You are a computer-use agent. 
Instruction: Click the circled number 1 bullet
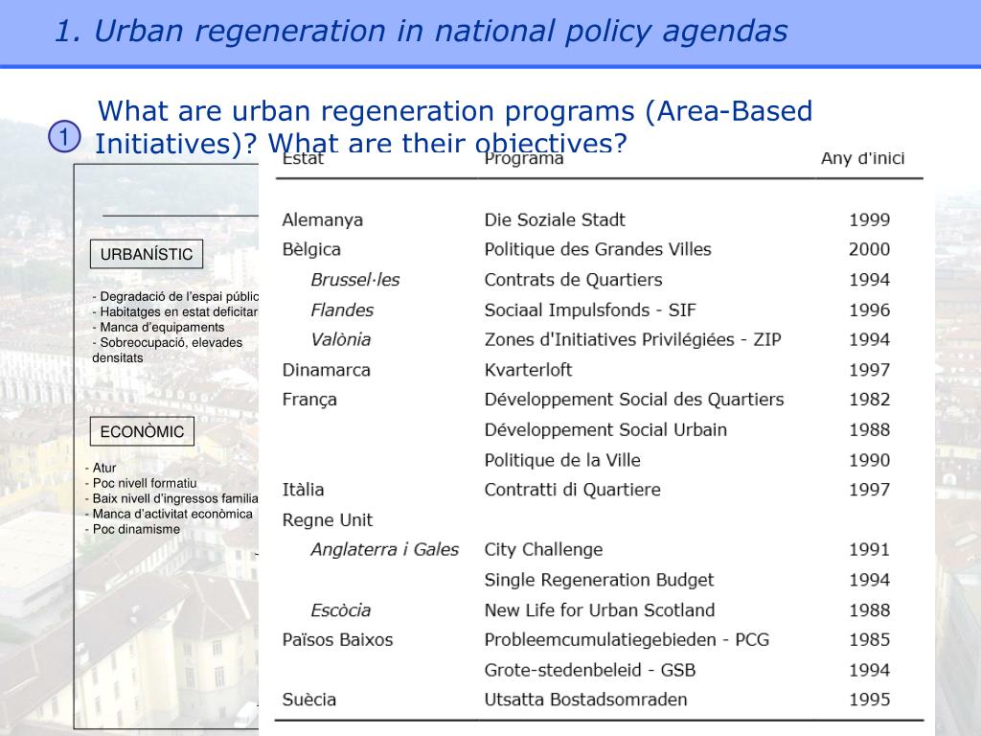pos(64,136)
